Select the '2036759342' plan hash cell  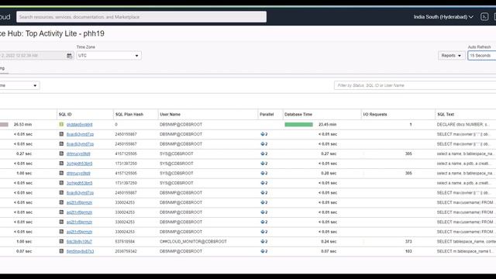[126, 251]
